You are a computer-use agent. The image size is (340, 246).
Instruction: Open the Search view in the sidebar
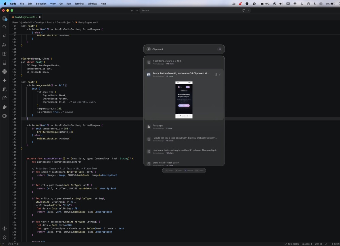pyautogui.click(x=4, y=27)
